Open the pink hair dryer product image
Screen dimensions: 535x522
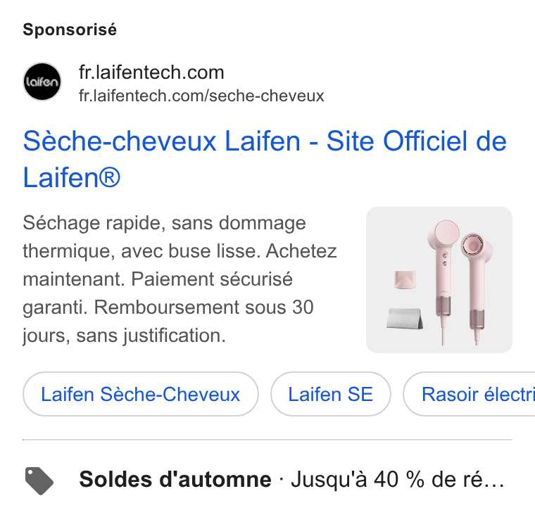pos(439,279)
